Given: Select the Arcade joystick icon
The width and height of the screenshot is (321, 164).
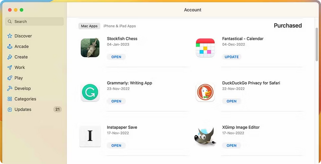Looking at the screenshot, I should 10,46.
